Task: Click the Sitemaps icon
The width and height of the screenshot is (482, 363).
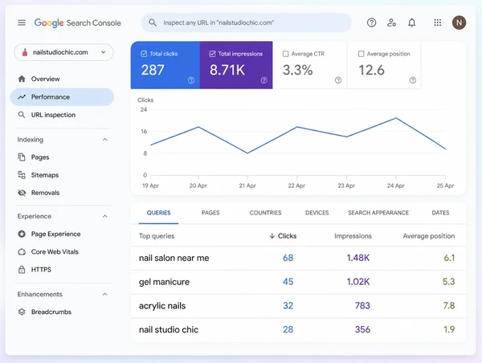Action: (22, 175)
